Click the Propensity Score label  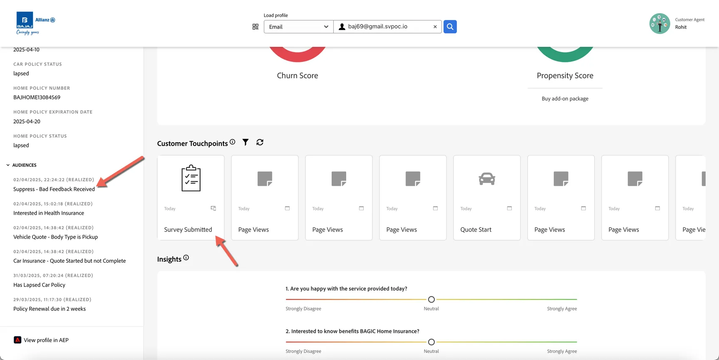tap(565, 75)
